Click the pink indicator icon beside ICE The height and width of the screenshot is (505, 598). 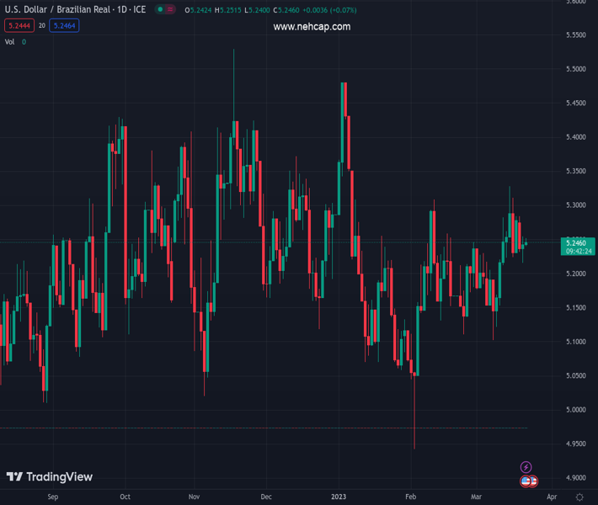174,10
